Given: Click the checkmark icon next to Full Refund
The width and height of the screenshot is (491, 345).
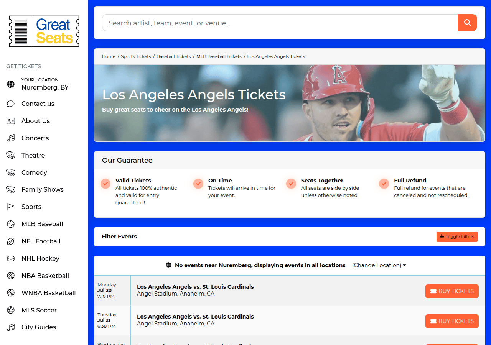Looking at the screenshot, I should [384, 184].
